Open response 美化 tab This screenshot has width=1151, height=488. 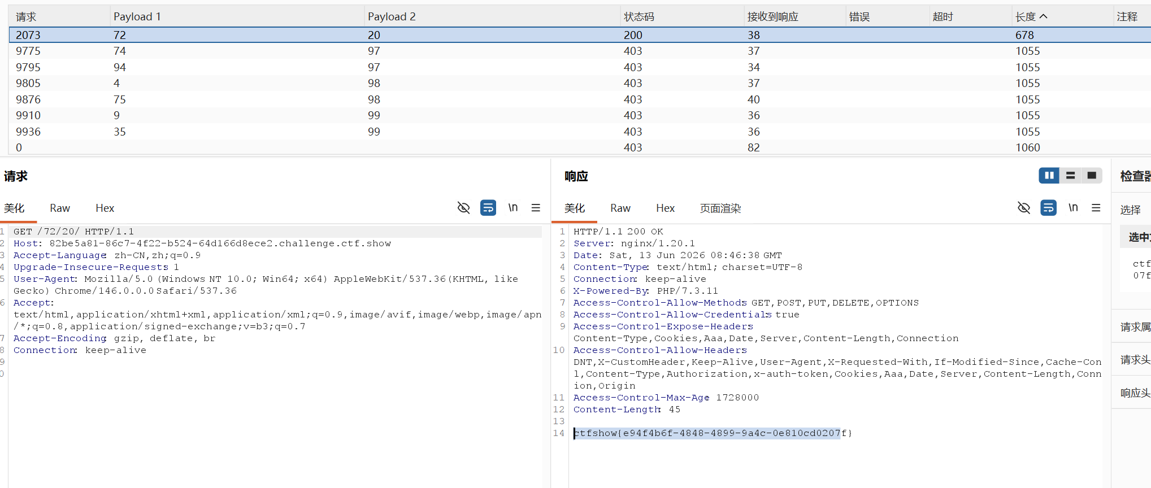(x=575, y=208)
